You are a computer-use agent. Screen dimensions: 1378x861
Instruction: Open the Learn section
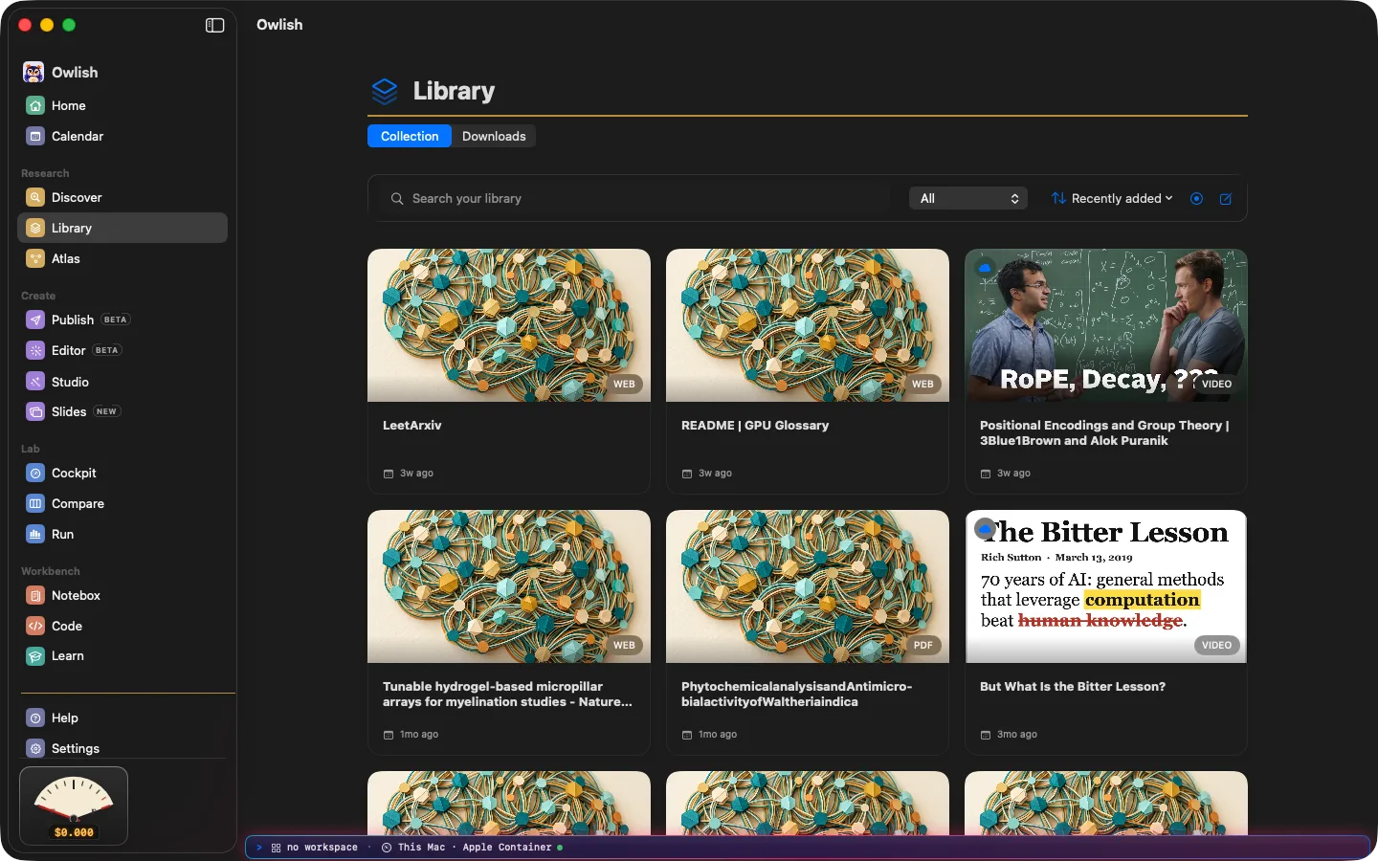coord(122,655)
